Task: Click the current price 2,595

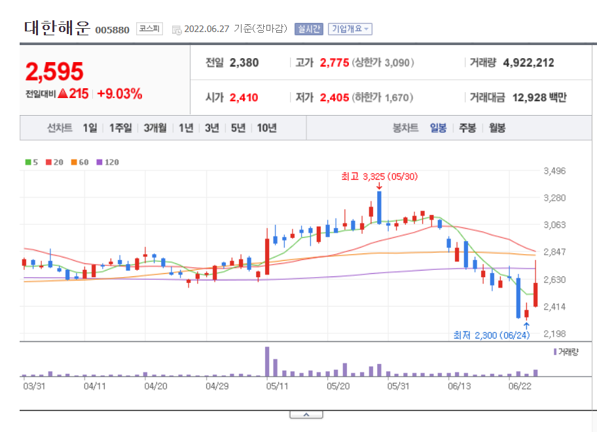Action: click(54, 71)
